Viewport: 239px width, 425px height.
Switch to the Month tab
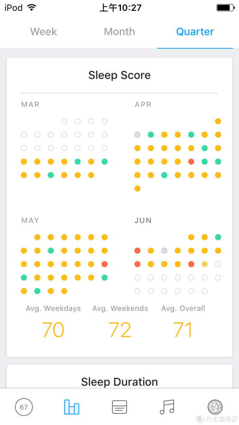[119, 31]
